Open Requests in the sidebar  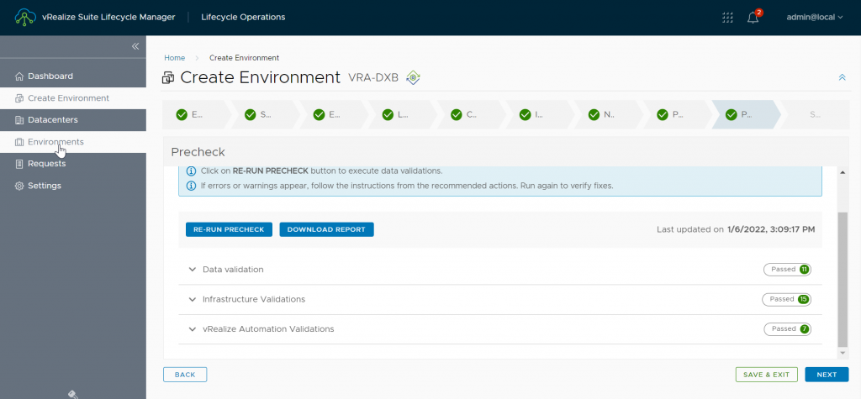click(x=73, y=164)
